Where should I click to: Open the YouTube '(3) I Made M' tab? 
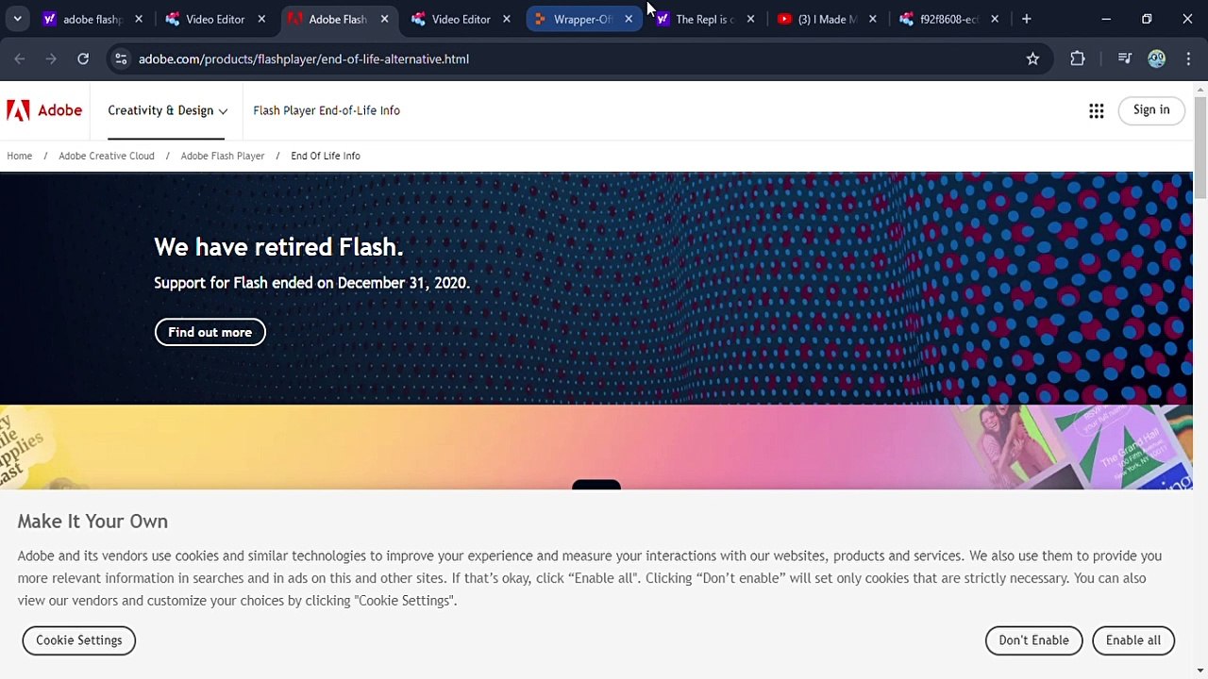point(827,19)
